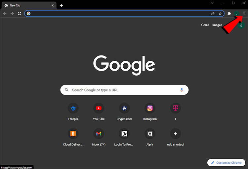Open the Gmail link
Screen dimensions: 248x169
(205, 25)
